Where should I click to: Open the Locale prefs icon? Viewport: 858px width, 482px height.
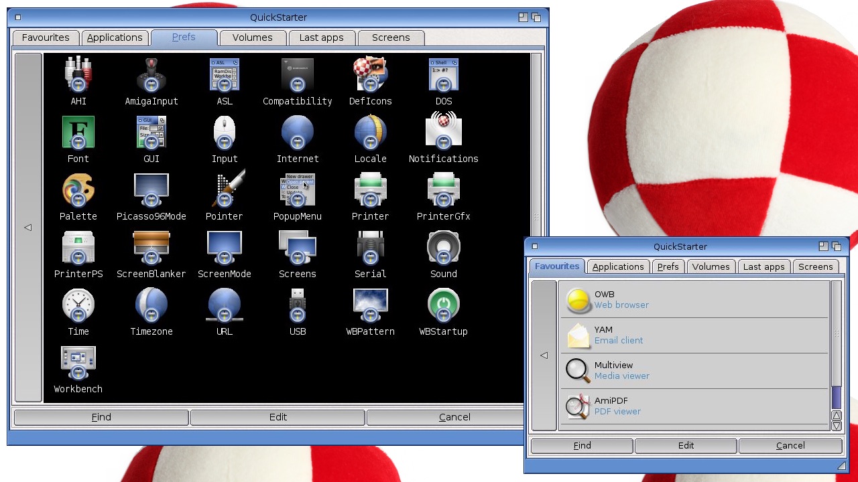[371, 133]
